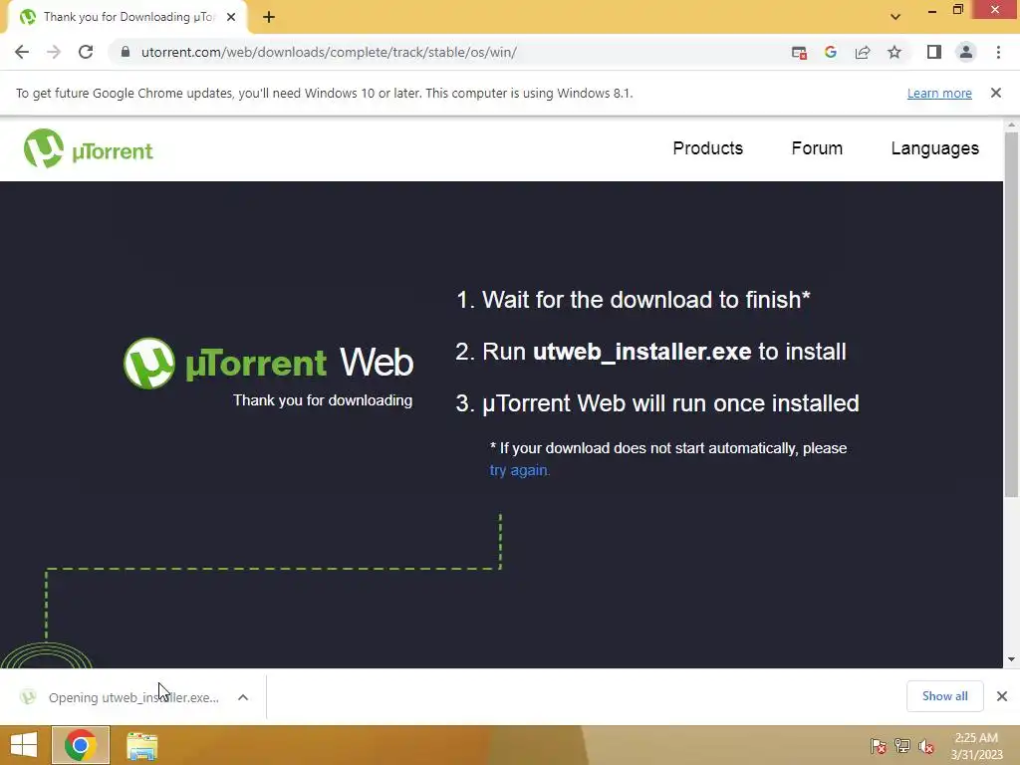Select the Thank you for Downloading tab
Image resolution: width=1020 pixels, height=765 pixels.
click(127, 18)
